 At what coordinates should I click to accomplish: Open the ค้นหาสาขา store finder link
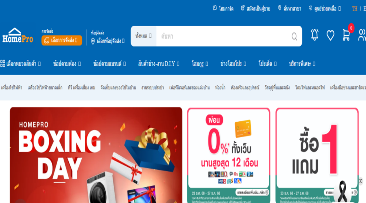(289, 8)
